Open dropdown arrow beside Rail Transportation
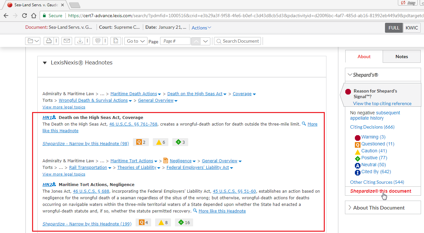Image resolution: width=424 pixels, height=233 pixels. 109,168
